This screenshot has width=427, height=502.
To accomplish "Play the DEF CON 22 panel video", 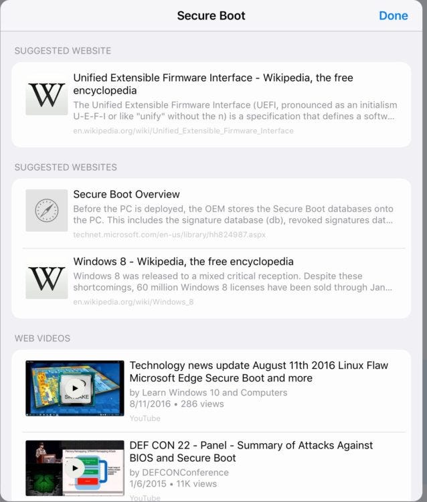I will click(75, 468).
